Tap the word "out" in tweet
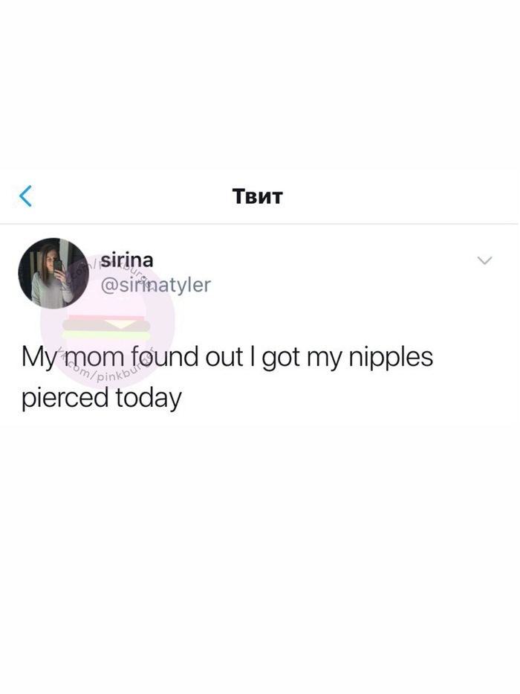520x694 pixels. click(224, 358)
